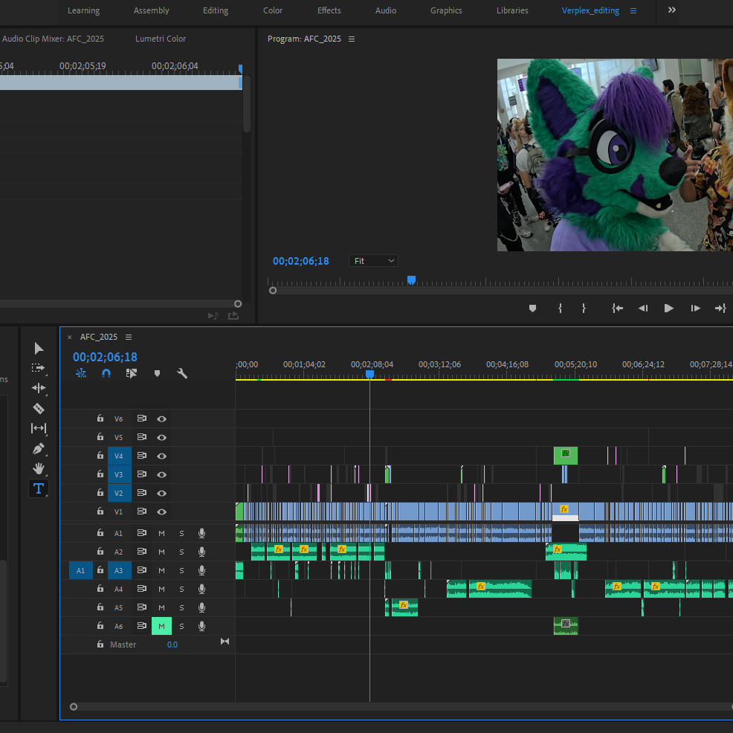Select the Hand tool

39,468
